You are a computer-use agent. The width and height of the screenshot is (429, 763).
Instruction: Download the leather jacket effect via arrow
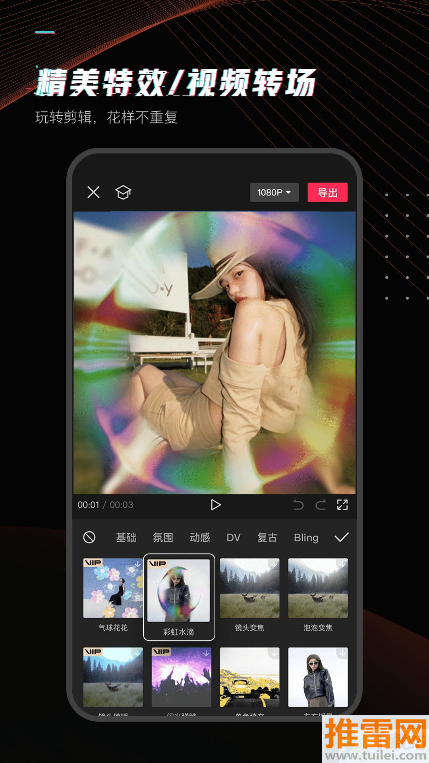(342, 653)
